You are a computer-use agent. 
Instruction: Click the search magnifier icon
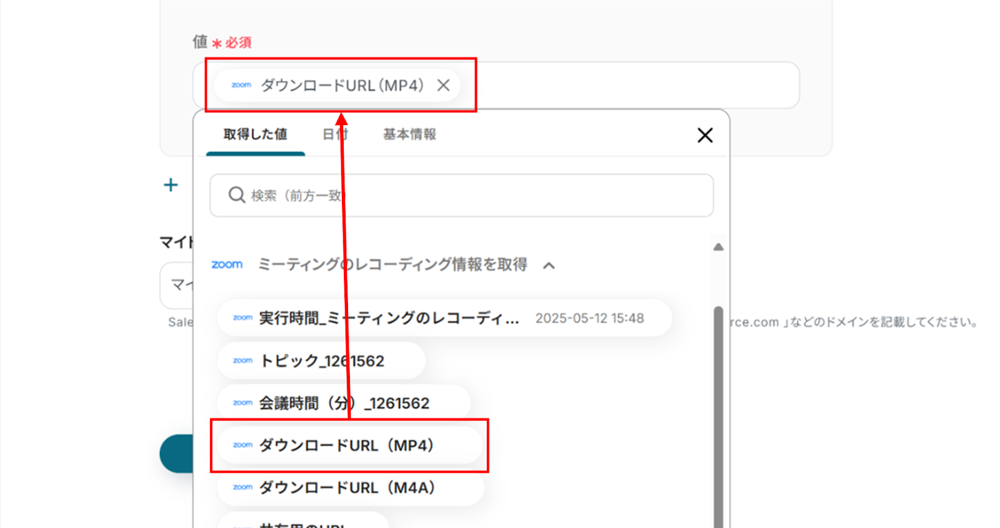[237, 195]
